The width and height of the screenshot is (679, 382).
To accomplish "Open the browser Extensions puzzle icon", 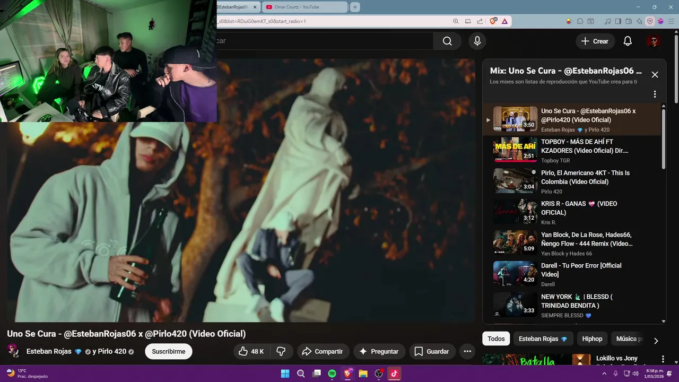I will [x=580, y=21].
